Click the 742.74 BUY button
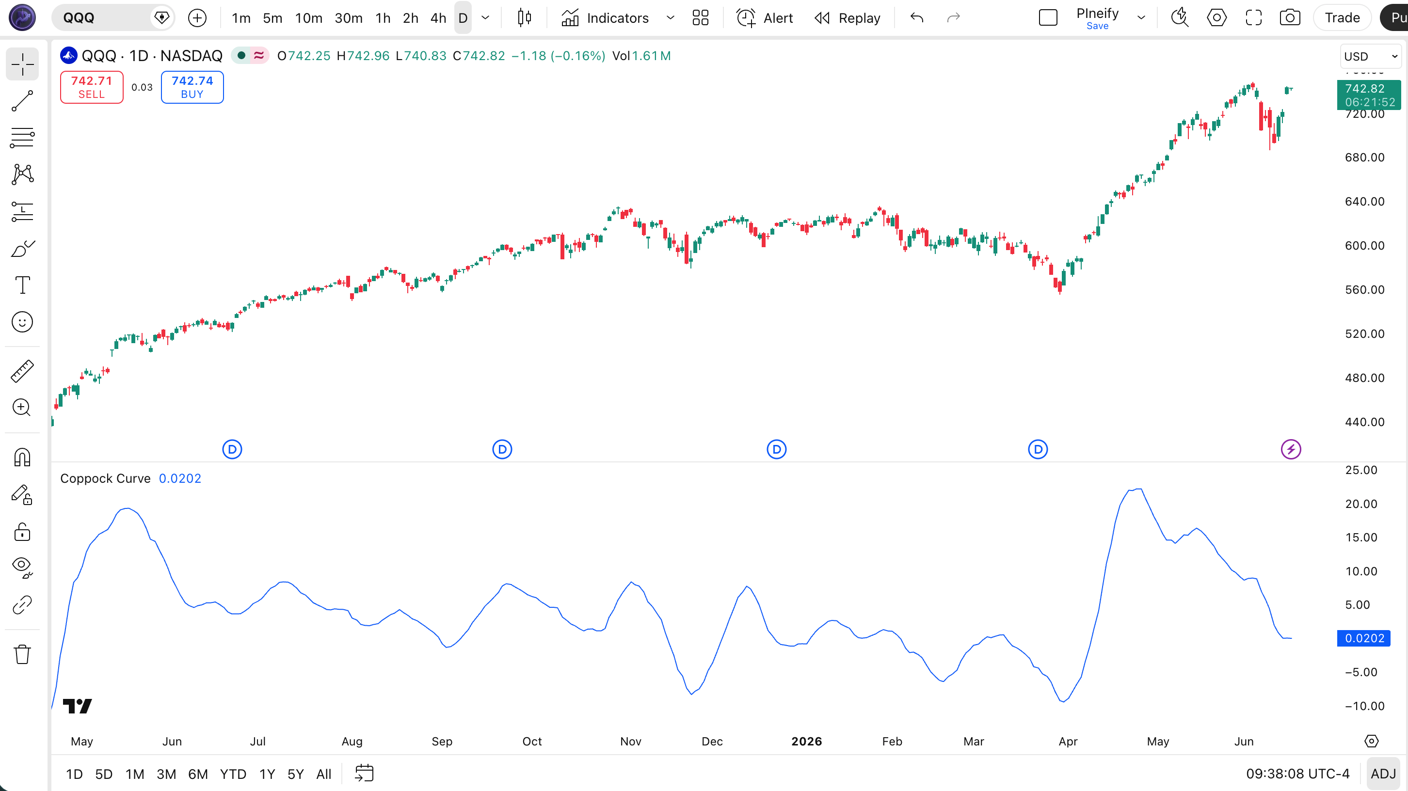 coord(192,87)
